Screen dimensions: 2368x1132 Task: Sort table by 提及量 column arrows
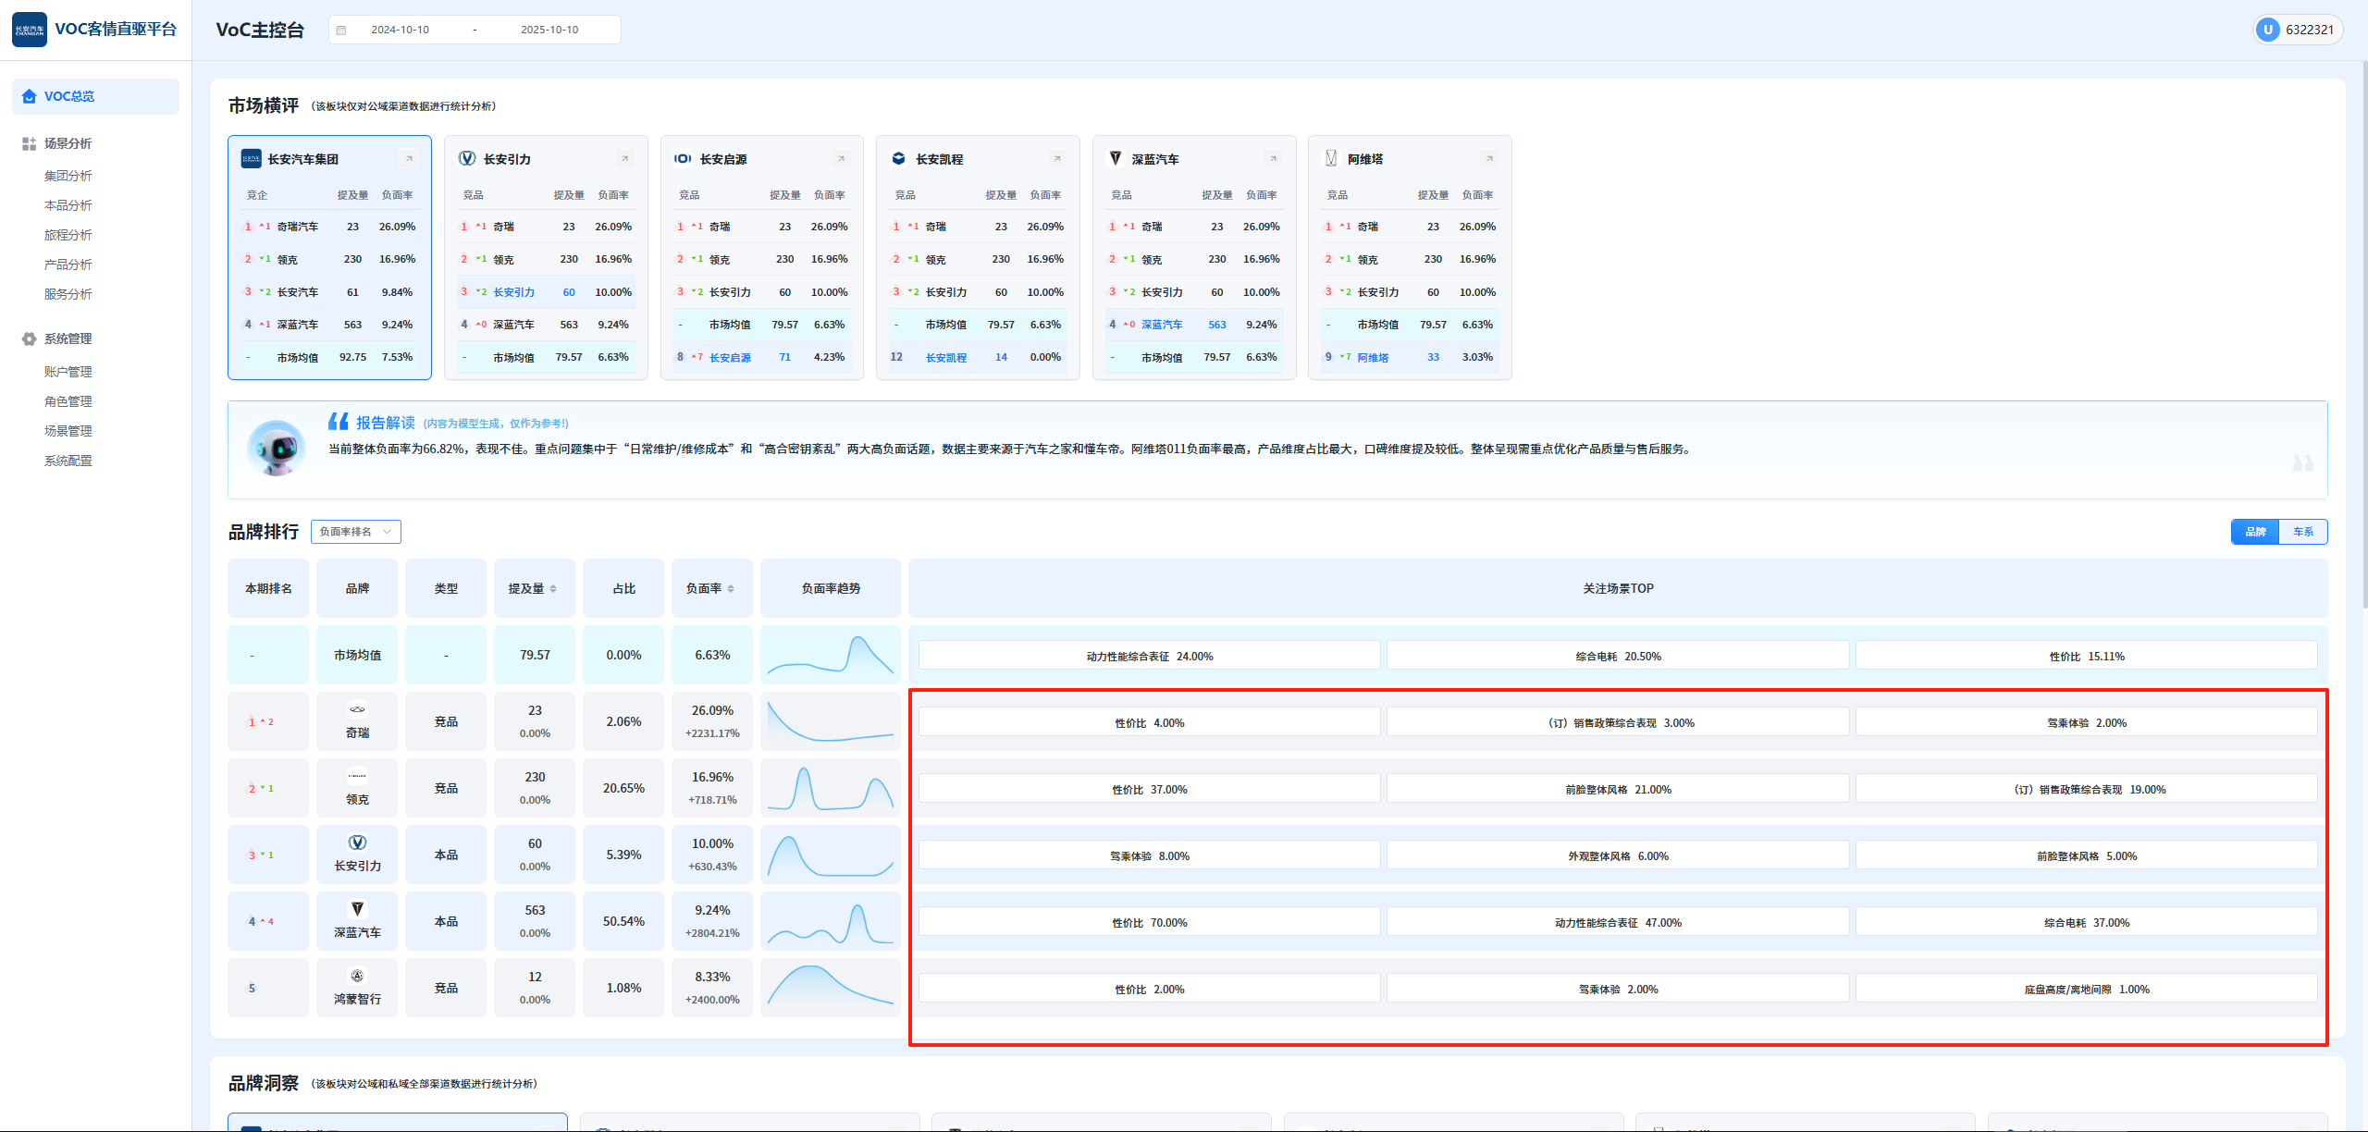click(x=553, y=589)
